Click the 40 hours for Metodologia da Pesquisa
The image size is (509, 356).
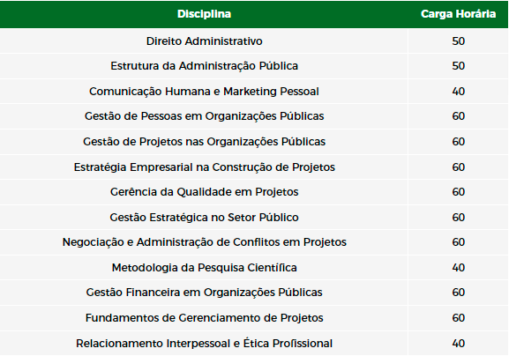point(459,268)
